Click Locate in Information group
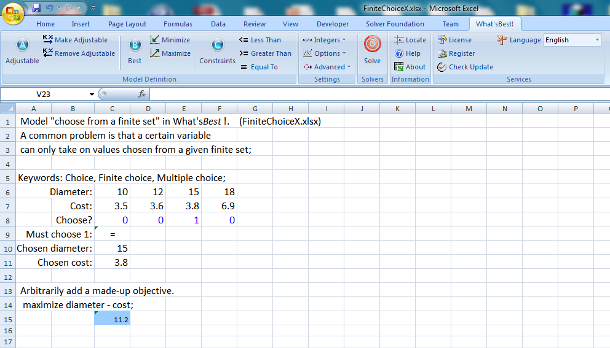Viewport: 610px width, 348px height. pos(410,40)
